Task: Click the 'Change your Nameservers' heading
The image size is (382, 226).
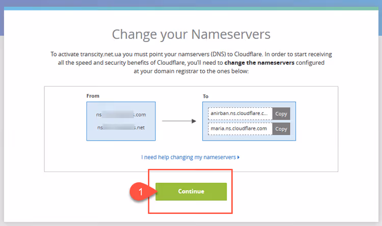Action: point(191,34)
